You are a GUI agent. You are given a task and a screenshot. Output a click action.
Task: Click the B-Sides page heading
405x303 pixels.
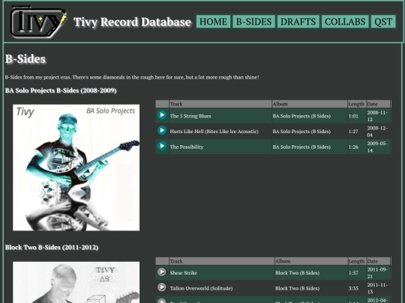click(25, 59)
